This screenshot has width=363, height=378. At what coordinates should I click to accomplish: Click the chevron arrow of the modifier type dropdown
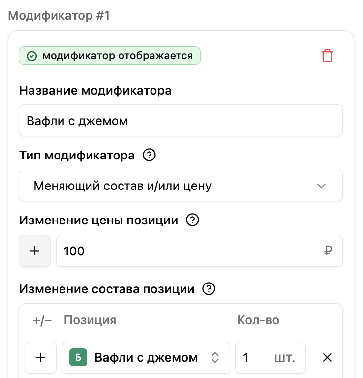point(321,186)
